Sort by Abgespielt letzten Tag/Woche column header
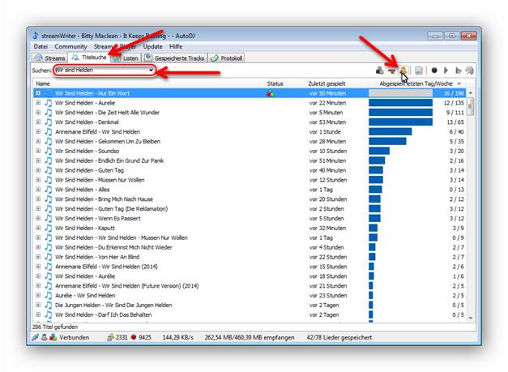 click(x=416, y=83)
